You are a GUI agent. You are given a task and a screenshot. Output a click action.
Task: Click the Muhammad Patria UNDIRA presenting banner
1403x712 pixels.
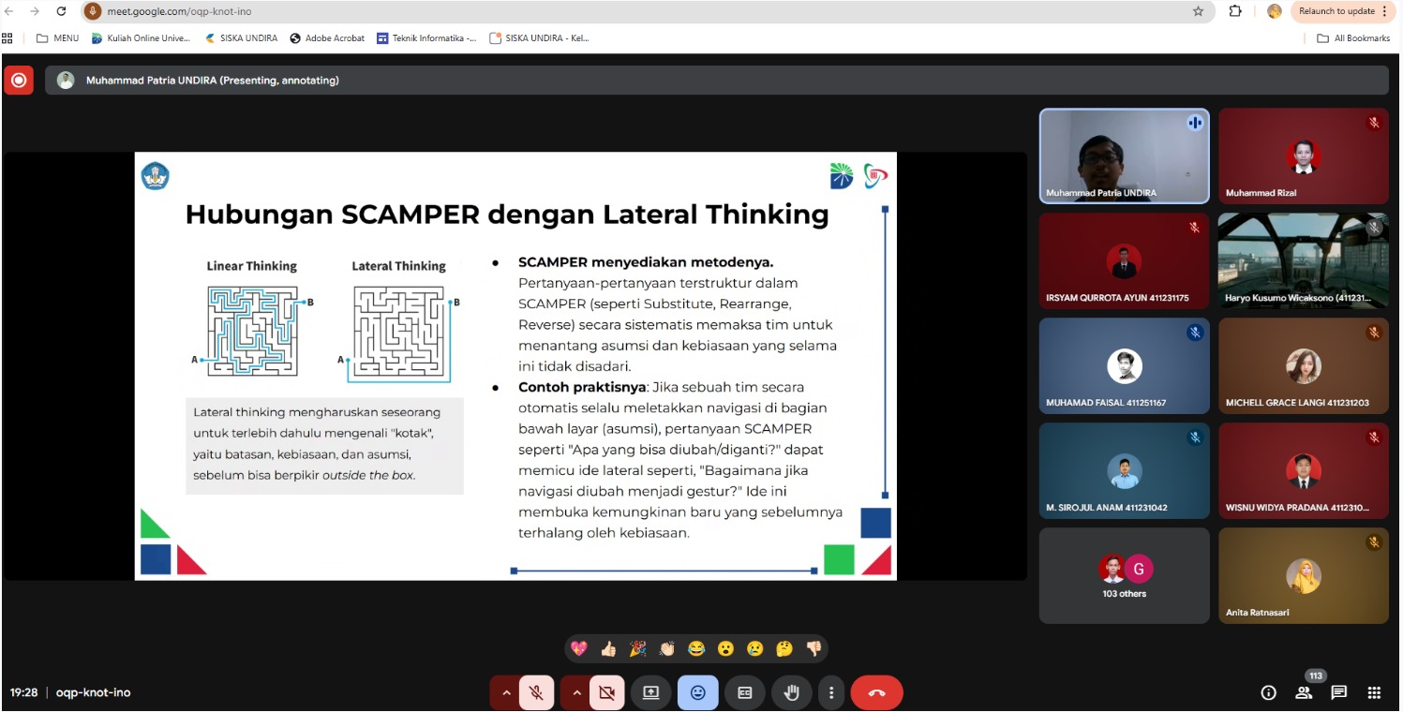pos(717,81)
